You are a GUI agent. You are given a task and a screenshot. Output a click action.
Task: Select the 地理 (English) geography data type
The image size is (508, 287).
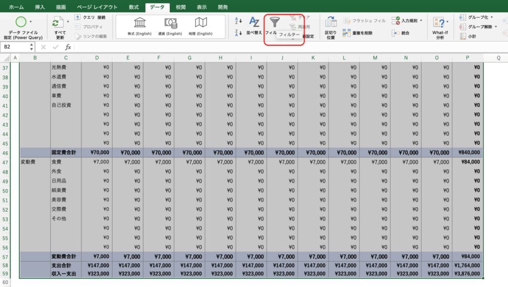(200, 26)
